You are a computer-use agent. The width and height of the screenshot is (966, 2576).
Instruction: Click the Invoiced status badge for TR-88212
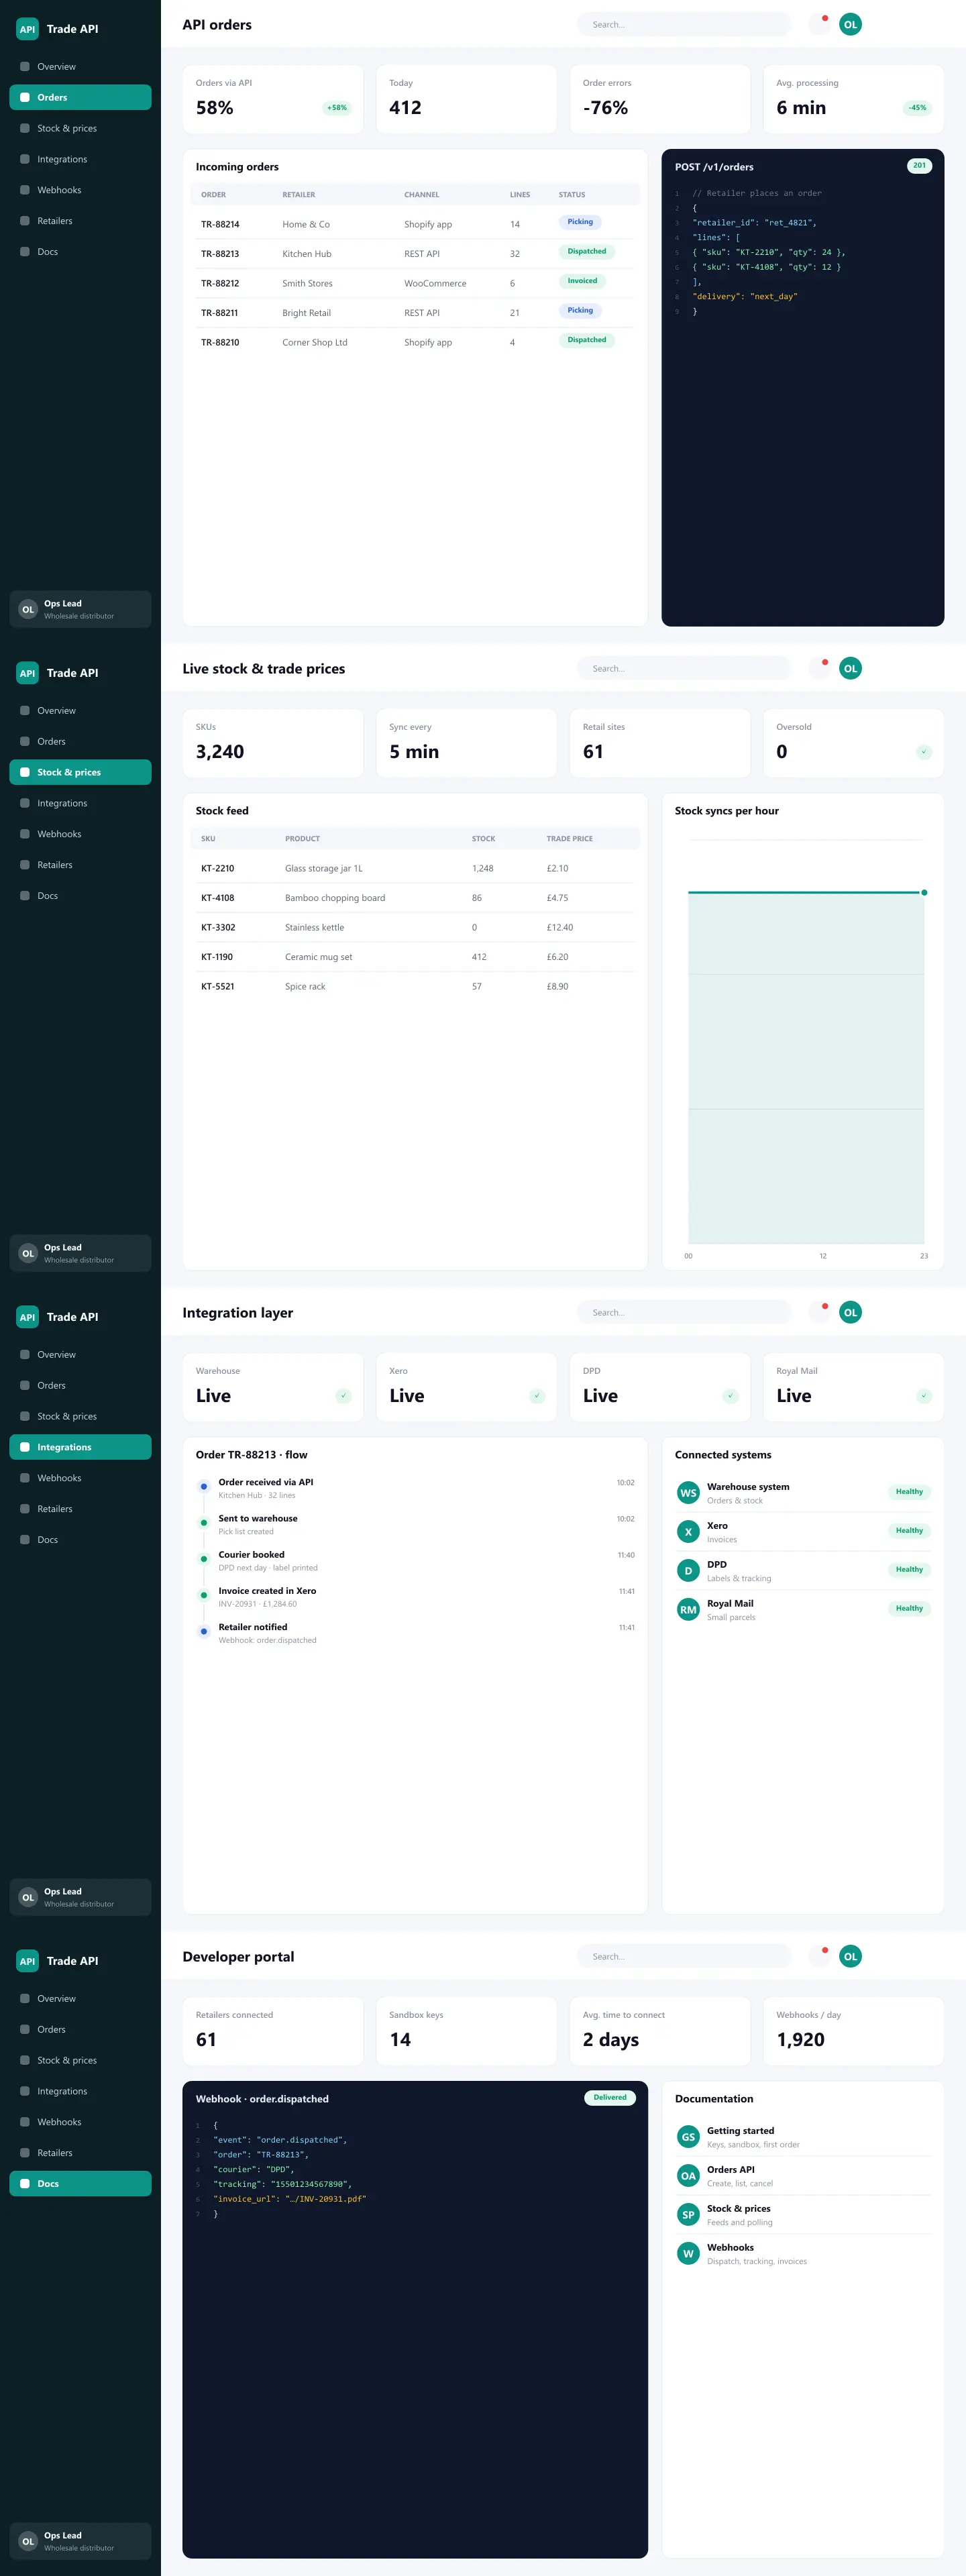click(582, 281)
